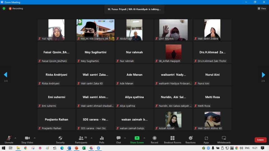The image size is (269, 151).
Task: Toggle the Record button
Action: click(x=154, y=140)
